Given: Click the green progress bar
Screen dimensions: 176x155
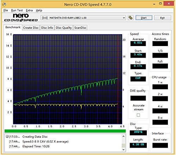Looking at the screenshot, I should click(65, 131).
